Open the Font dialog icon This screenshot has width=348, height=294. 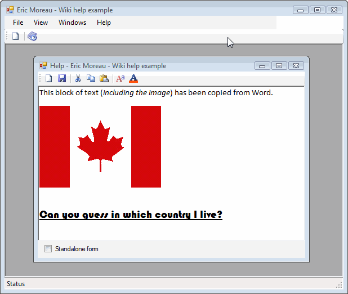click(120, 78)
